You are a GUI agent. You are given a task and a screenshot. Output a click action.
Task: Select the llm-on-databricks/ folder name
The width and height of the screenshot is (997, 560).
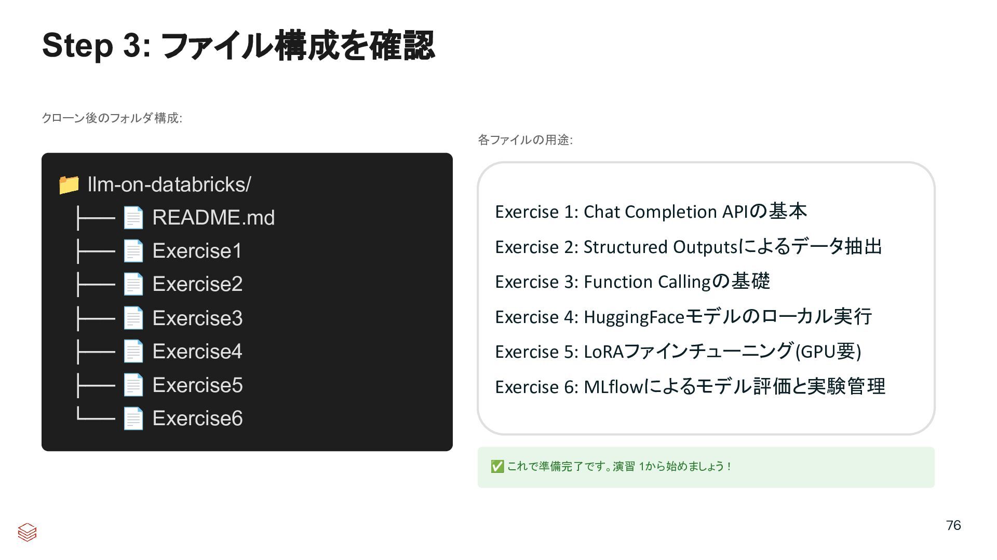pyautogui.click(x=169, y=185)
